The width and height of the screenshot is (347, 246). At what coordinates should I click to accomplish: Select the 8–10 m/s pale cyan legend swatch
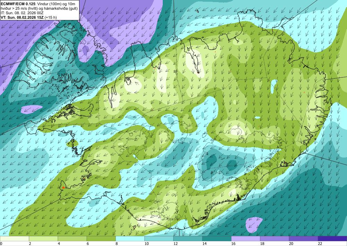[x=130, y=238]
